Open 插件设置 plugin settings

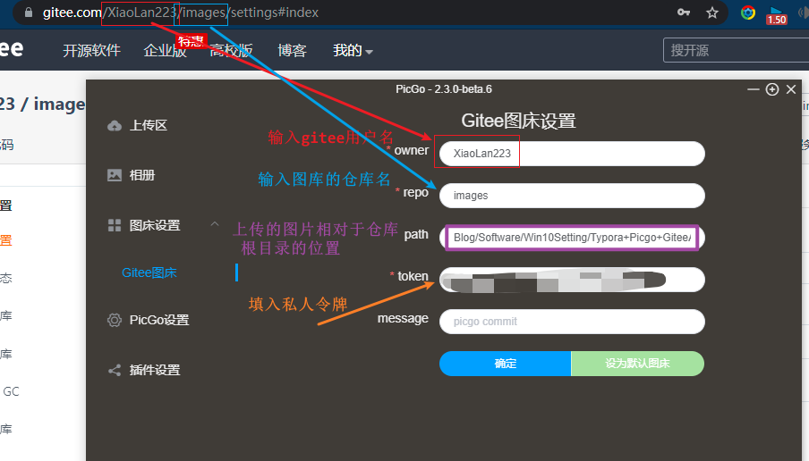tap(155, 370)
